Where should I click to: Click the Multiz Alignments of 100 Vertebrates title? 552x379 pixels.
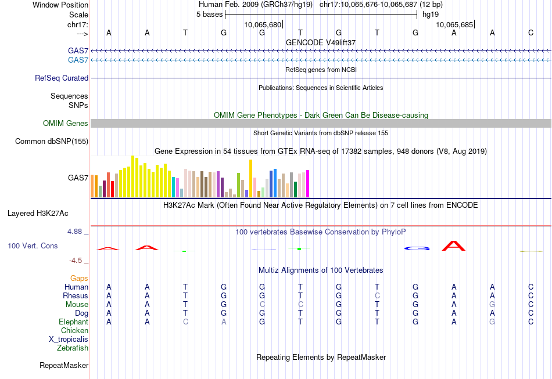coord(321,270)
